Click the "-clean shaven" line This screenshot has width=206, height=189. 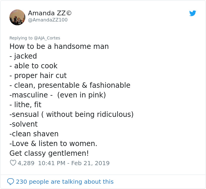34,134
